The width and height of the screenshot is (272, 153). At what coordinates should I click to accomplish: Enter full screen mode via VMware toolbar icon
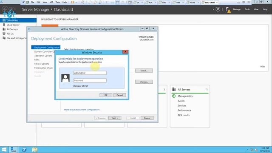tap(118, 2)
